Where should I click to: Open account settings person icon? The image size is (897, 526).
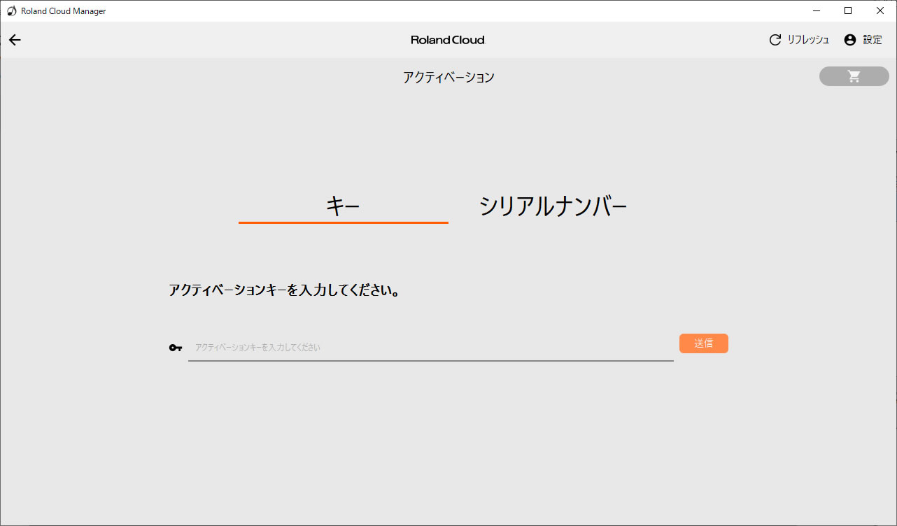[850, 40]
